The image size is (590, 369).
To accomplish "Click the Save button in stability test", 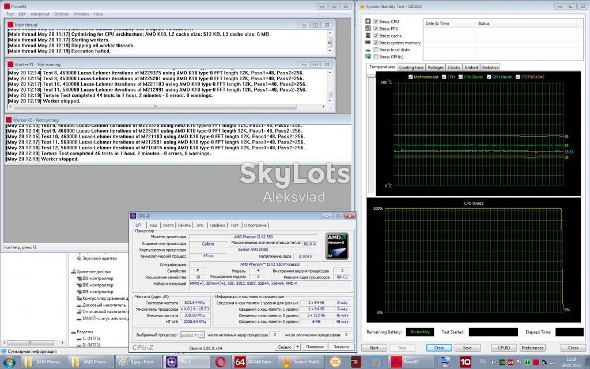I will (x=467, y=348).
